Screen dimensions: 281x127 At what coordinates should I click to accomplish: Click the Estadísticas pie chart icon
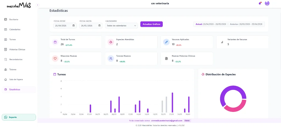click(x=5, y=89)
